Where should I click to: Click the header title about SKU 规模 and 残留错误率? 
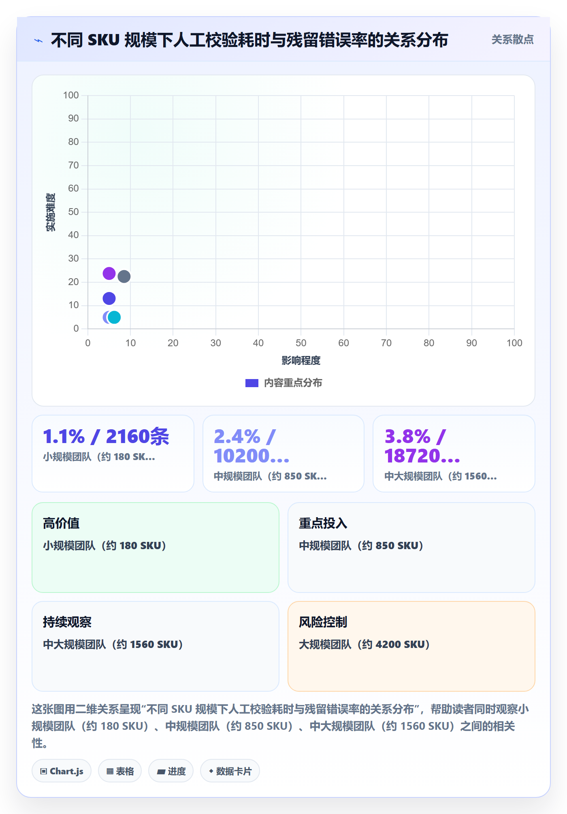(249, 40)
